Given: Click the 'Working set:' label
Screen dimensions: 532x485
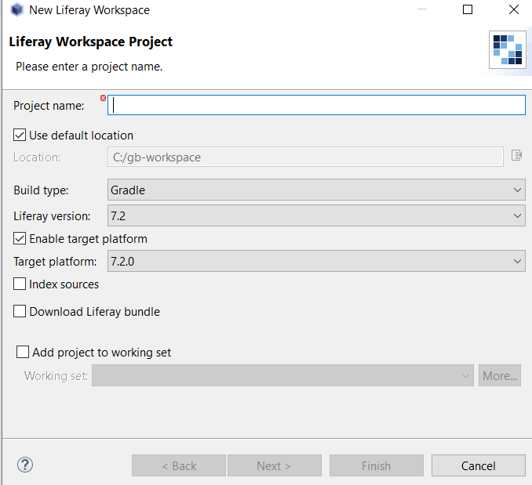Looking at the screenshot, I should [56, 376].
